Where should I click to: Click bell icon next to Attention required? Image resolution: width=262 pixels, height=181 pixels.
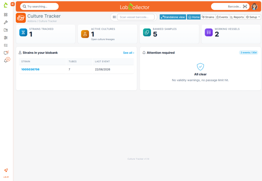click(144, 53)
